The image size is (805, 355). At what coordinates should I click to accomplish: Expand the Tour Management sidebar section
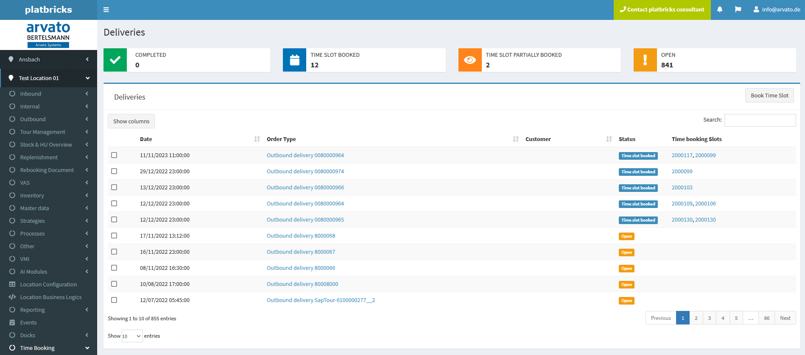pyautogui.click(x=42, y=132)
